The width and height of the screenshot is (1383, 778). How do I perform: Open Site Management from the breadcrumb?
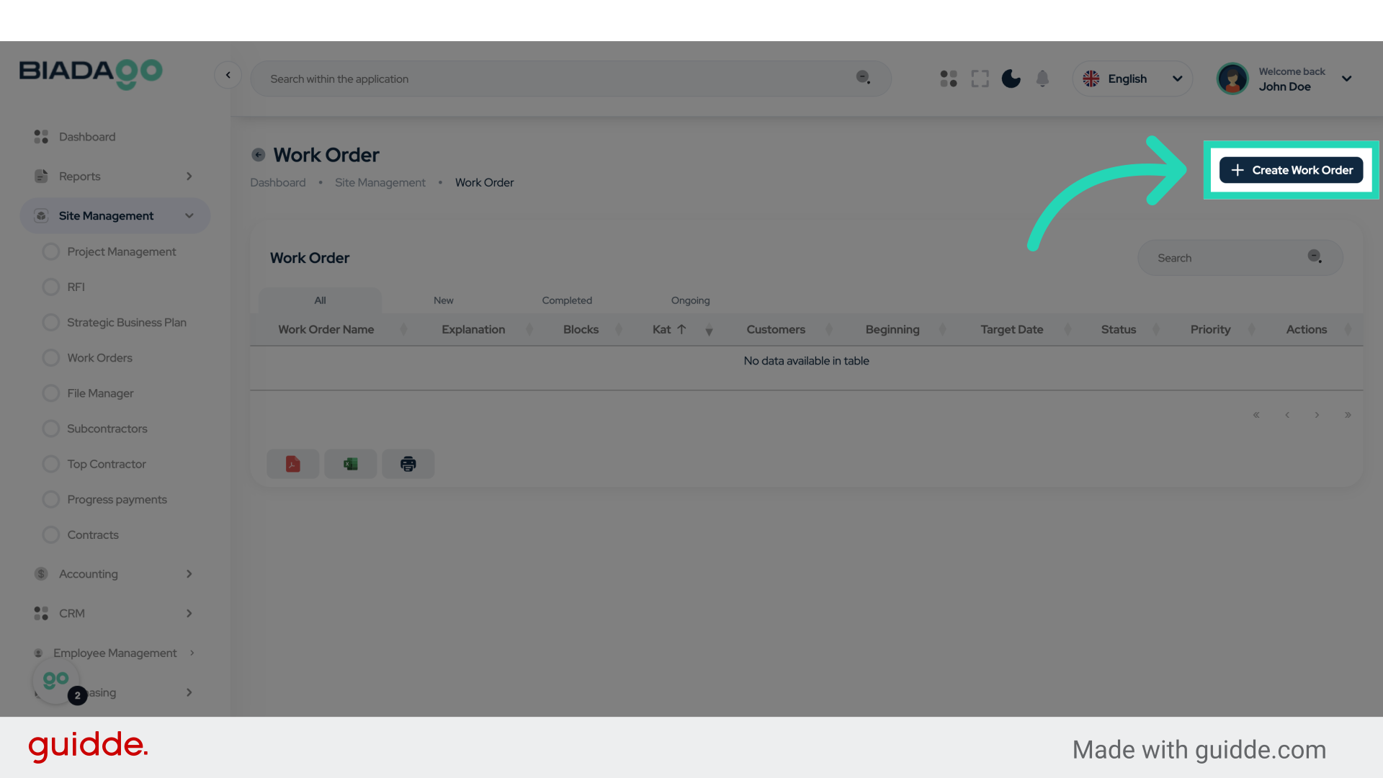pos(380,182)
